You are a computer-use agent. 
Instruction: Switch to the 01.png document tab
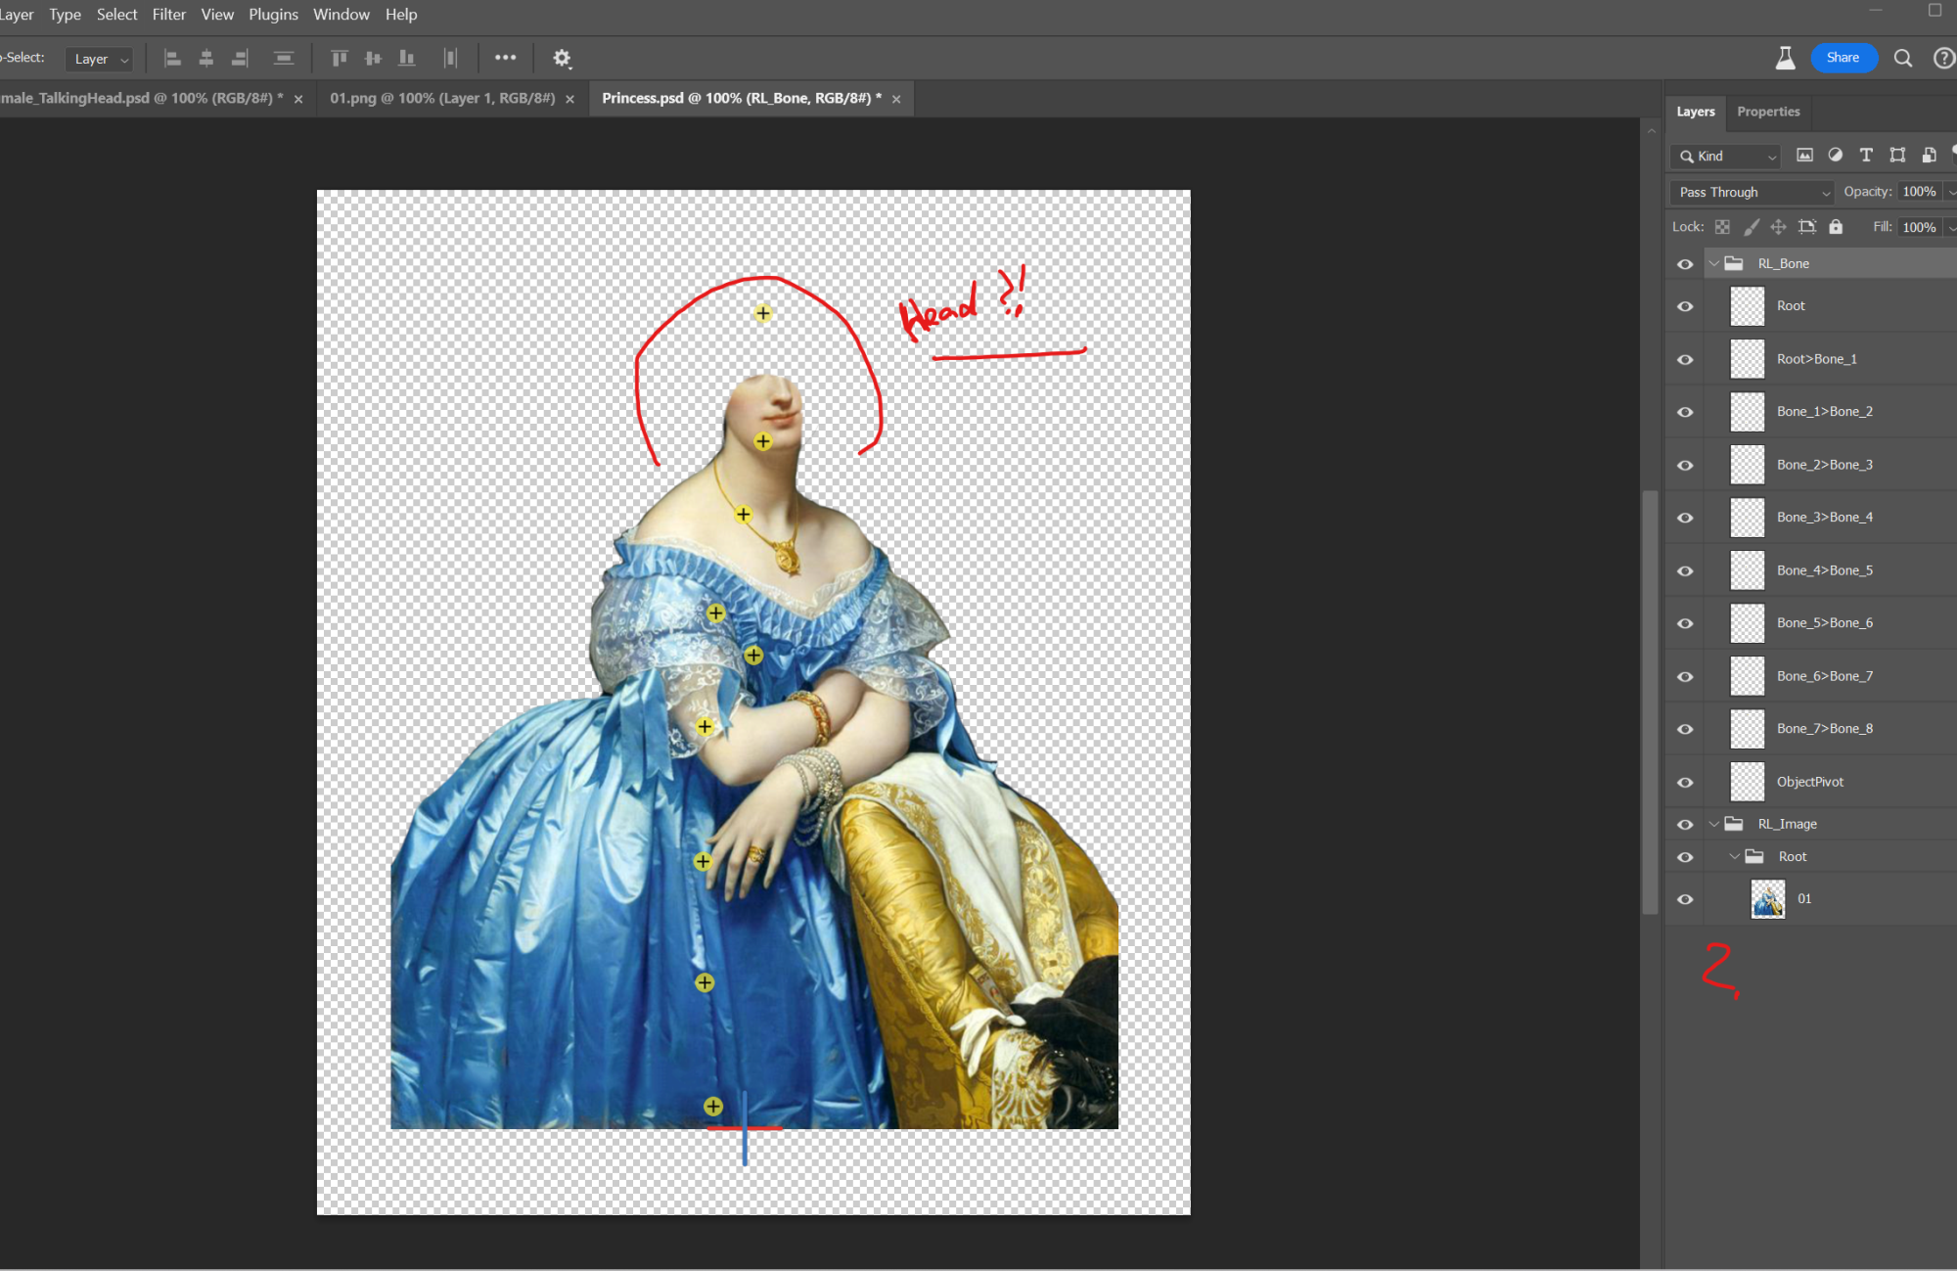[442, 98]
